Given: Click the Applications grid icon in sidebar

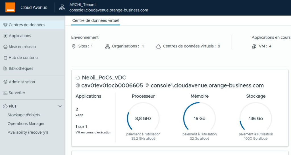Looking at the screenshot, I should (x=5, y=36).
